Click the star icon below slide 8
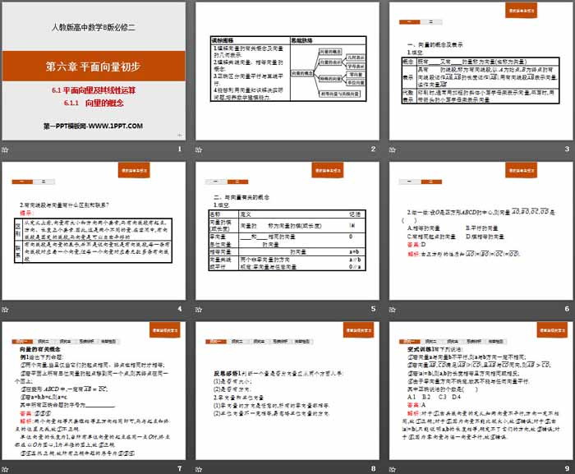Screen dimensions: 575x474 point(199,469)
